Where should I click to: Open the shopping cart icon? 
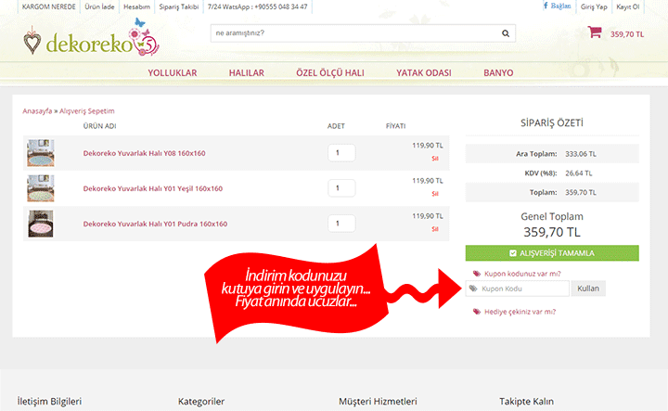point(595,32)
